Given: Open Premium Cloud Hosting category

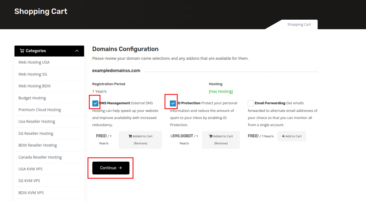Looking at the screenshot, I should (x=40, y=110).
